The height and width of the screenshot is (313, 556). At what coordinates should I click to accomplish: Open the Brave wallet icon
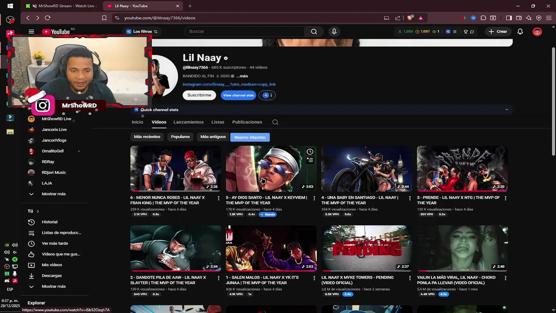point(519,18)
